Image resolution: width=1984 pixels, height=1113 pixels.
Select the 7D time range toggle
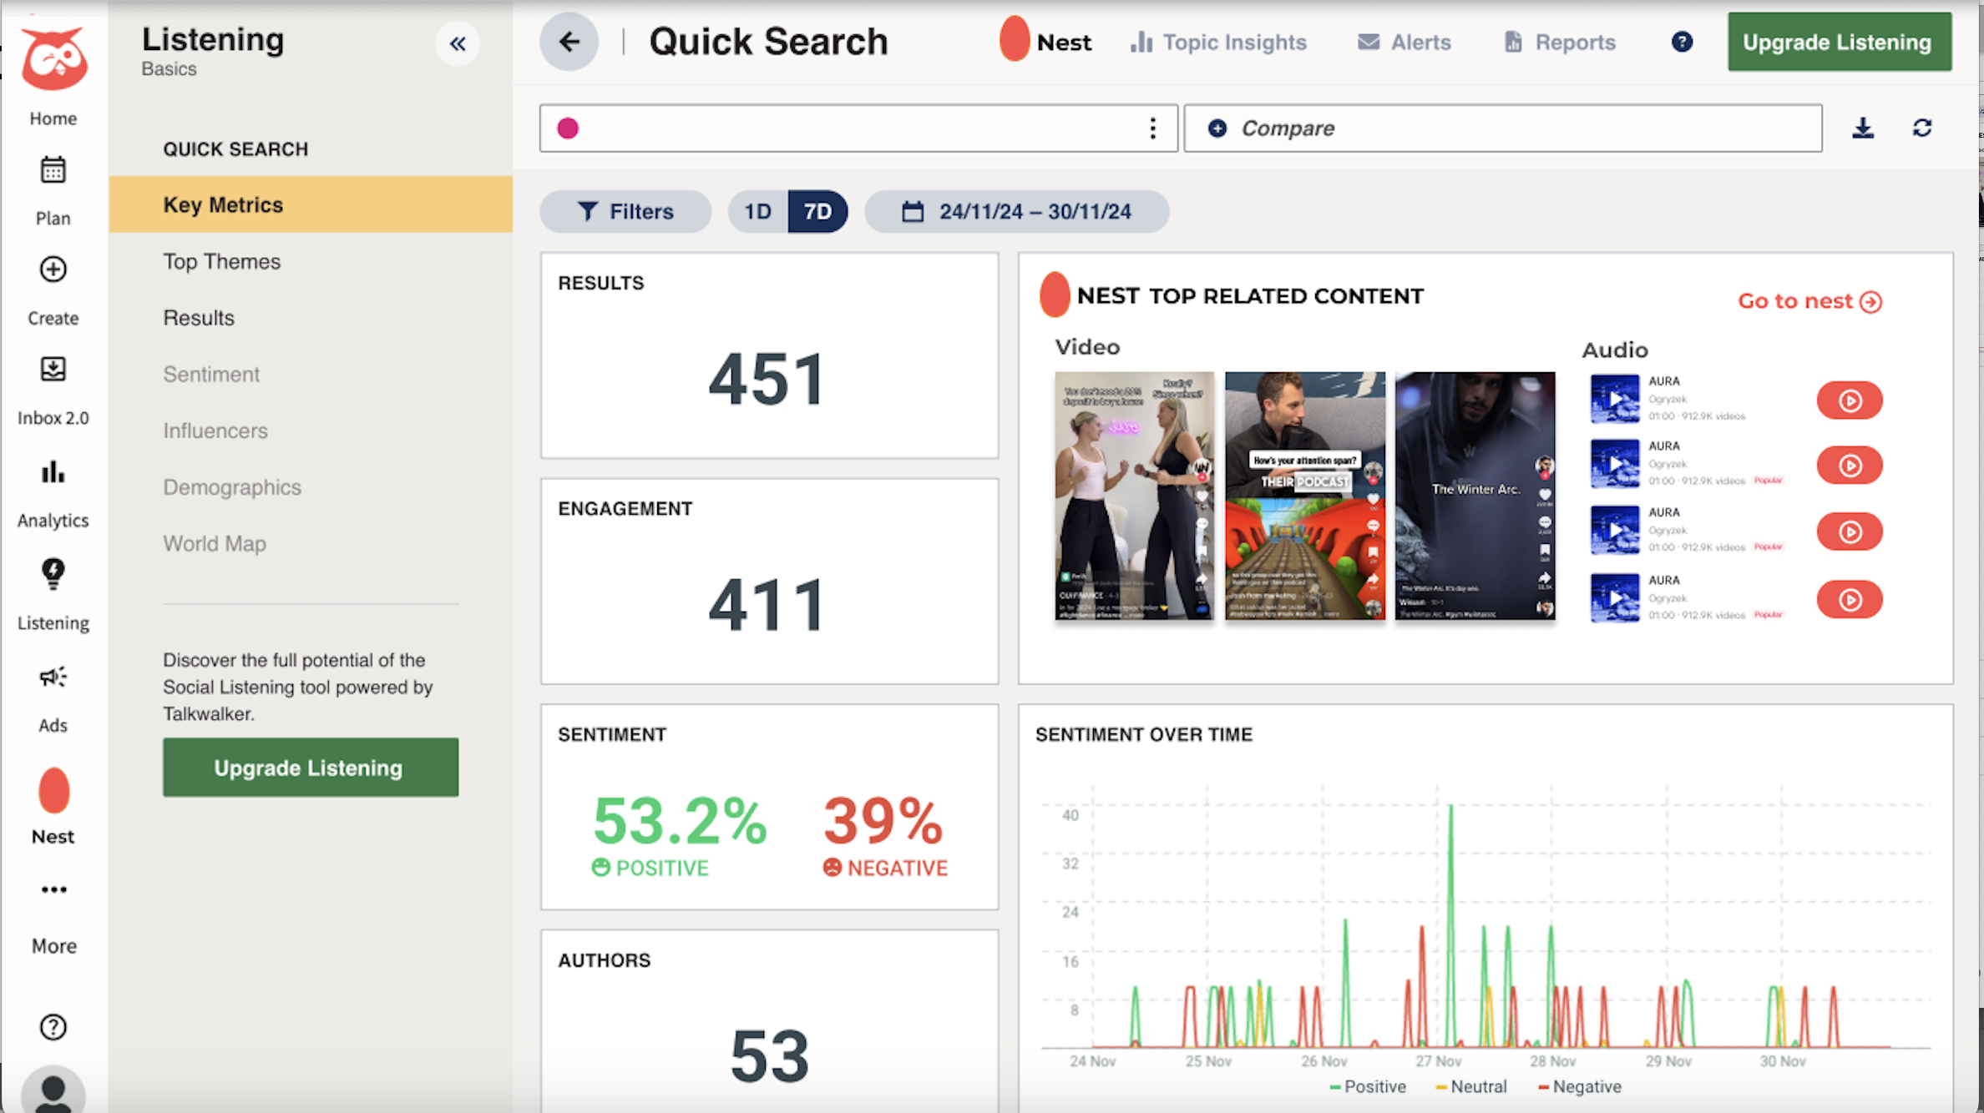click(817, 212)
